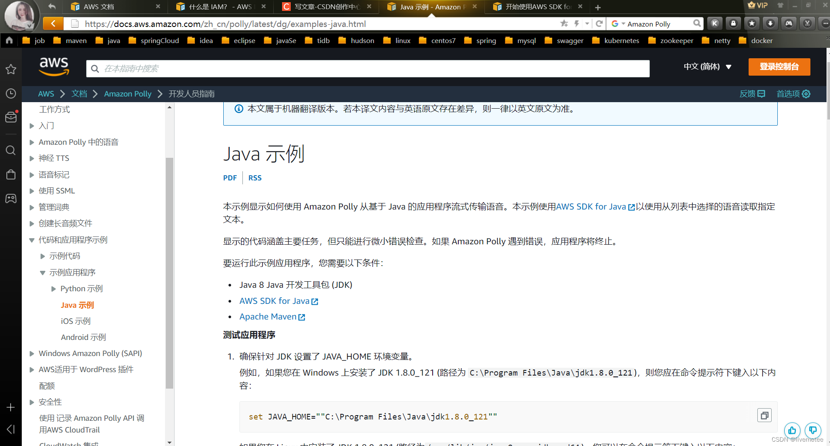
Task: Click the lightning bolt icon in address bar
Action: click(577, 23)
